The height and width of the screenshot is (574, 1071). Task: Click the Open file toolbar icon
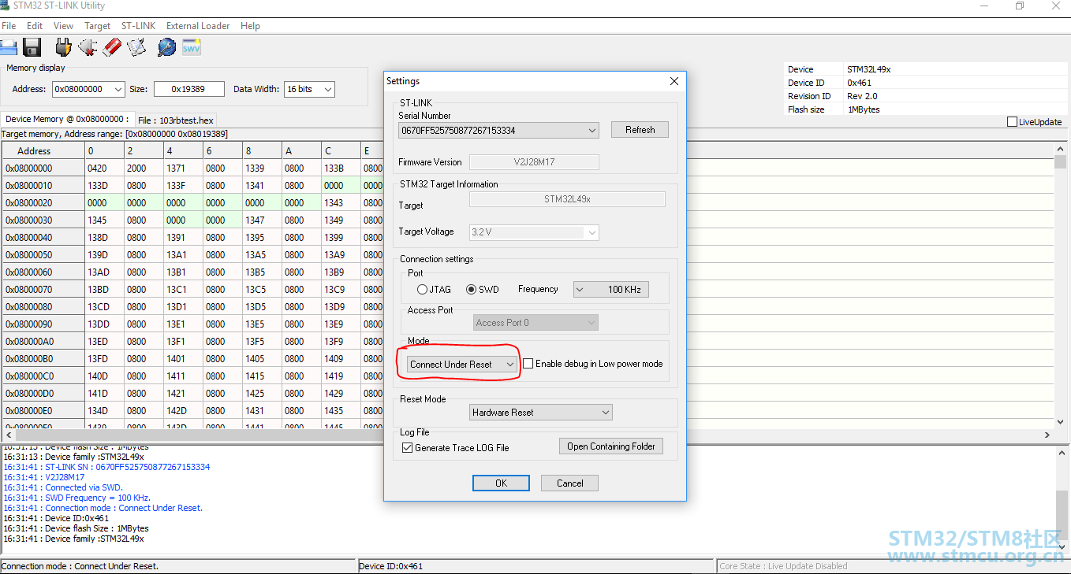click(x=8, y=46)
